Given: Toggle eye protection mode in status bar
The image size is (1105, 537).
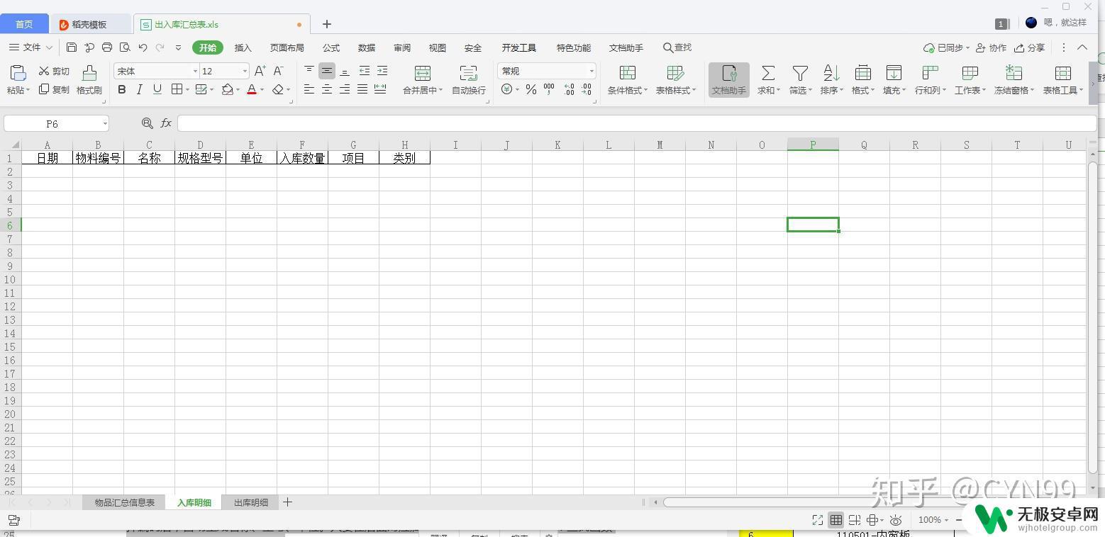Looking at the screenshot, I should tap(896, 520).
